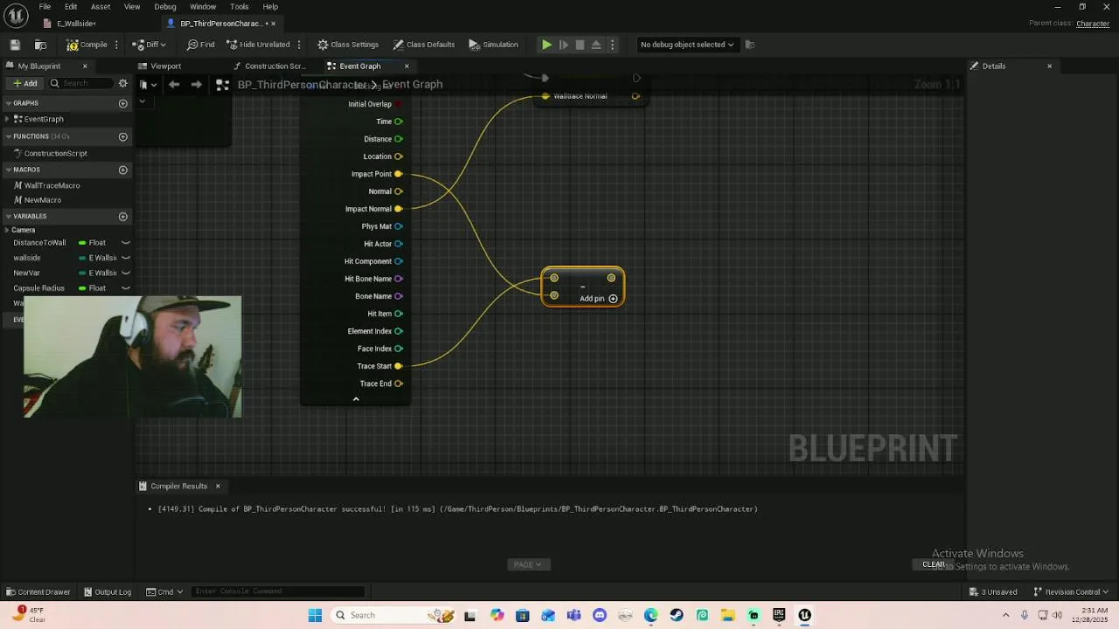Open the Windows Start menu
Viewport: 1119px width, 629px height.
[x=316, y=615]
